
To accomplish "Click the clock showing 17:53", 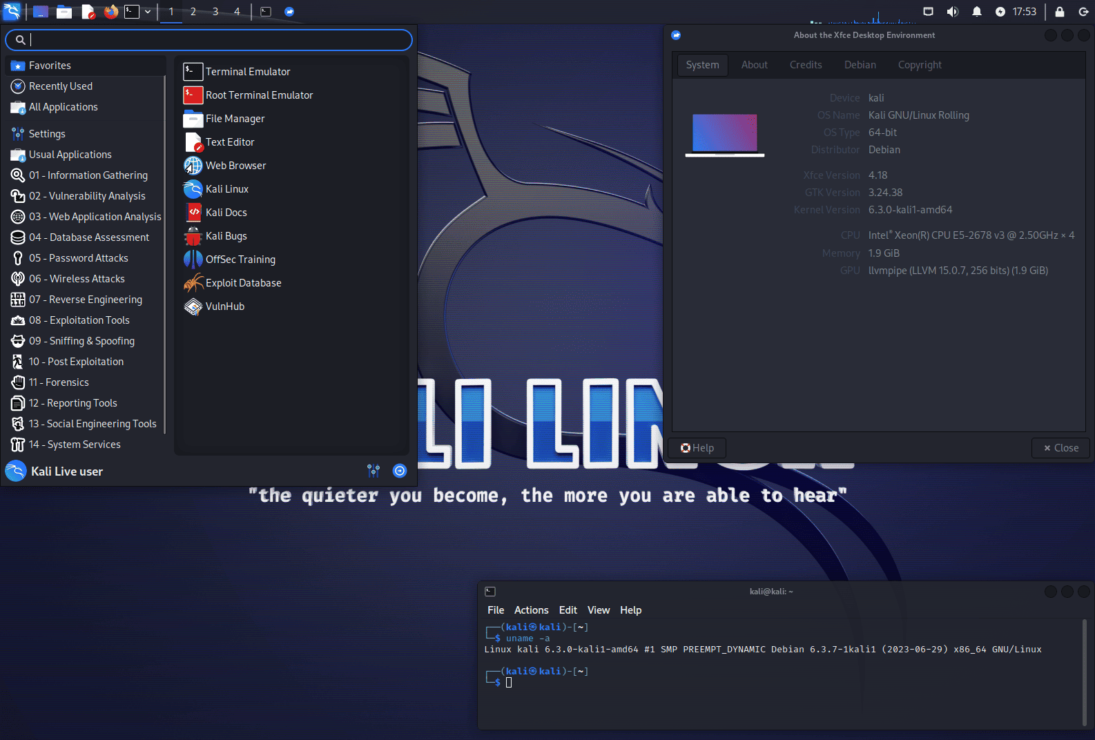I will click(x=1025, y=12).
